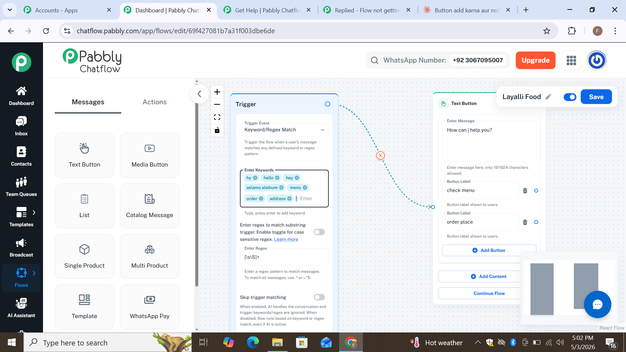Switch to Get Help Pabbly Chatflow tab
The width and height of the screenshot is (626, 352).
[x=267, y=10]
